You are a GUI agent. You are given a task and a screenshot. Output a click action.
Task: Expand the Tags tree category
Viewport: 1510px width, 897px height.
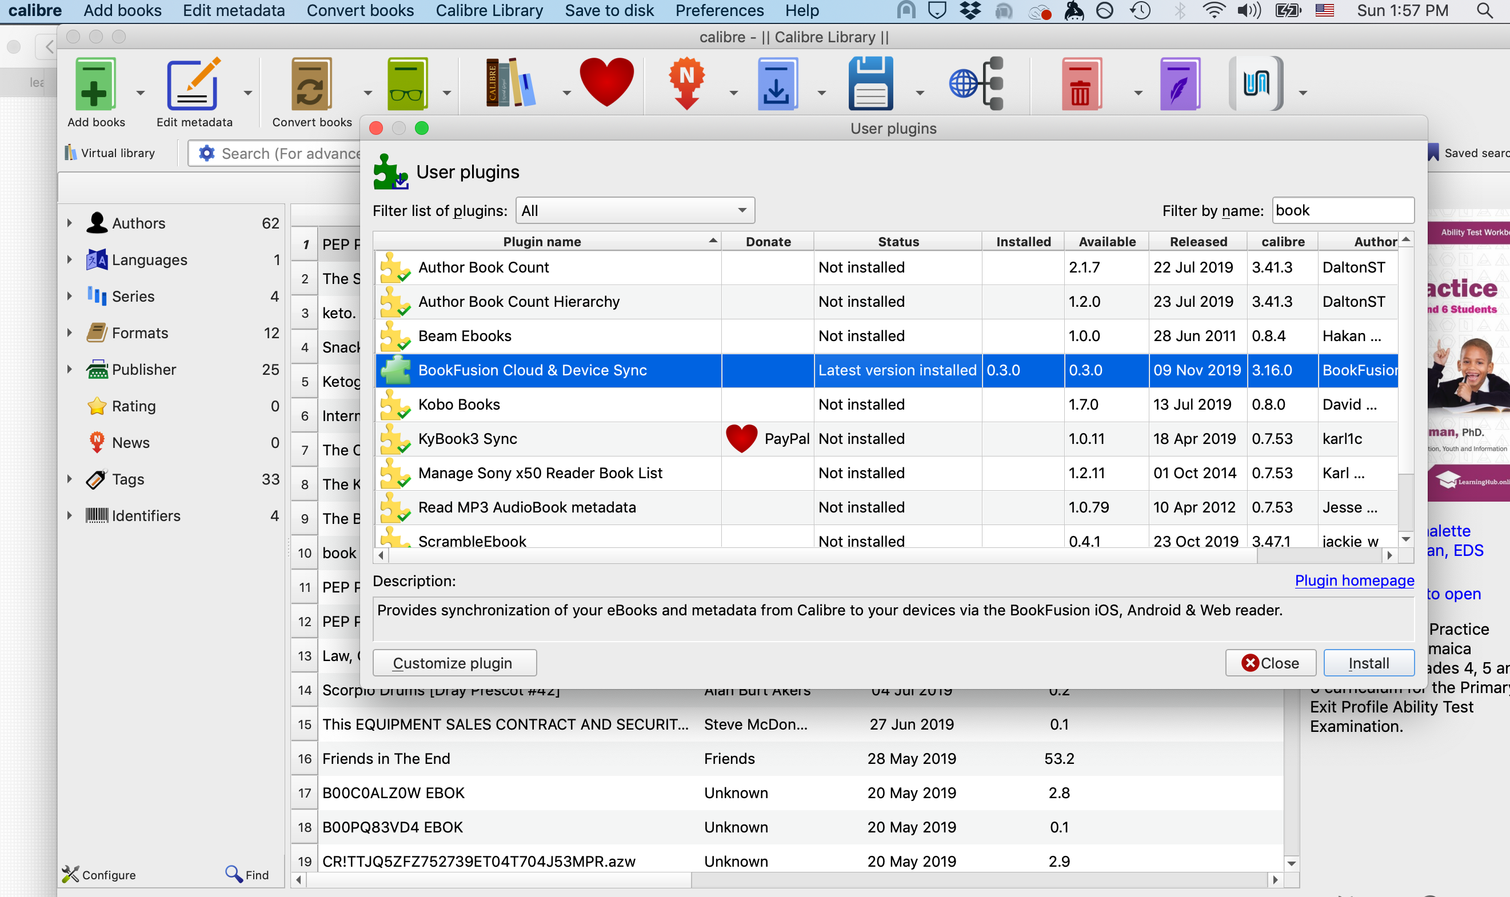coord(70,479)
